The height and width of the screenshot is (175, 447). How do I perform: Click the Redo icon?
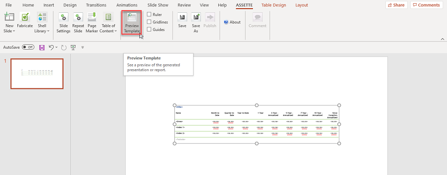click(x=63, y=47)
